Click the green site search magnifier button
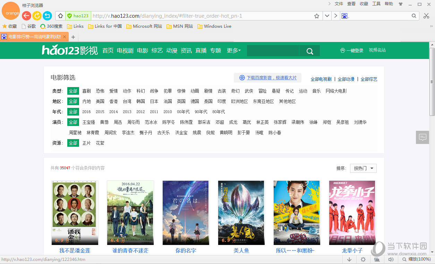This screenshot has width=435, height=264. [x=310, y=51]
